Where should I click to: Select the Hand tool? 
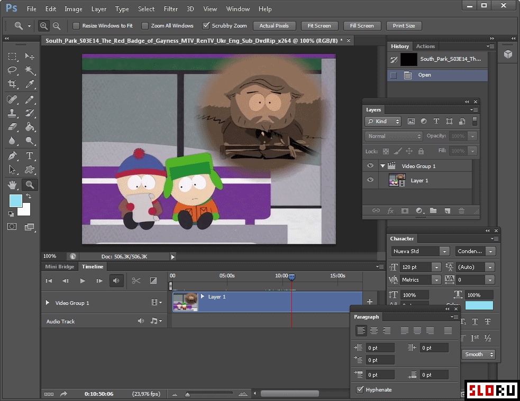coord(12,185)
